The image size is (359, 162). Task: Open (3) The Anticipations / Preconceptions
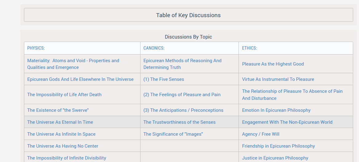(183, 110)
